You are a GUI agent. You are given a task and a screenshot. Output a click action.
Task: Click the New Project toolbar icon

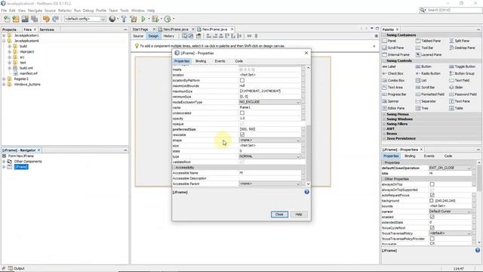point(16,19)
